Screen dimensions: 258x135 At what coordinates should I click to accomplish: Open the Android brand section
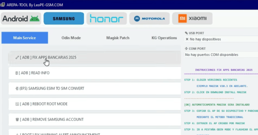21,18
